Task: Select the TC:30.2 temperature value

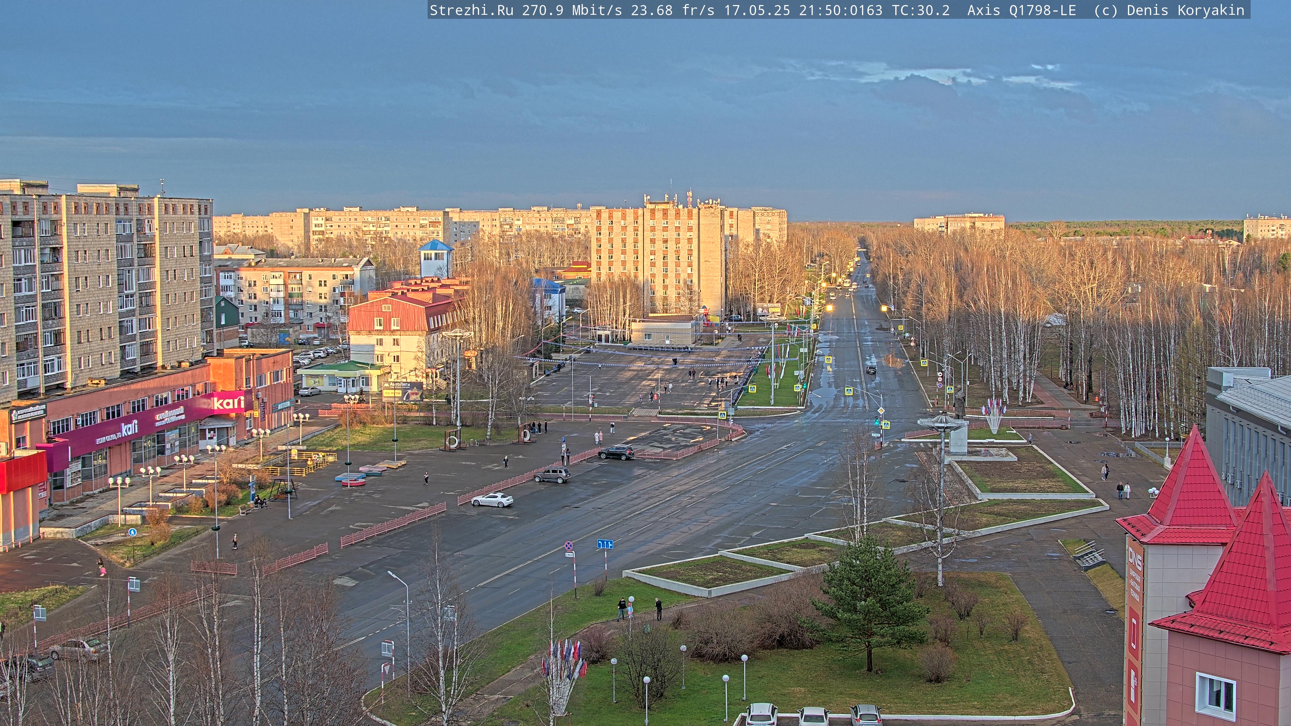Action: 921,10
